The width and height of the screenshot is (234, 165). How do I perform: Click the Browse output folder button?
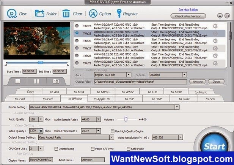coord(198,82)
